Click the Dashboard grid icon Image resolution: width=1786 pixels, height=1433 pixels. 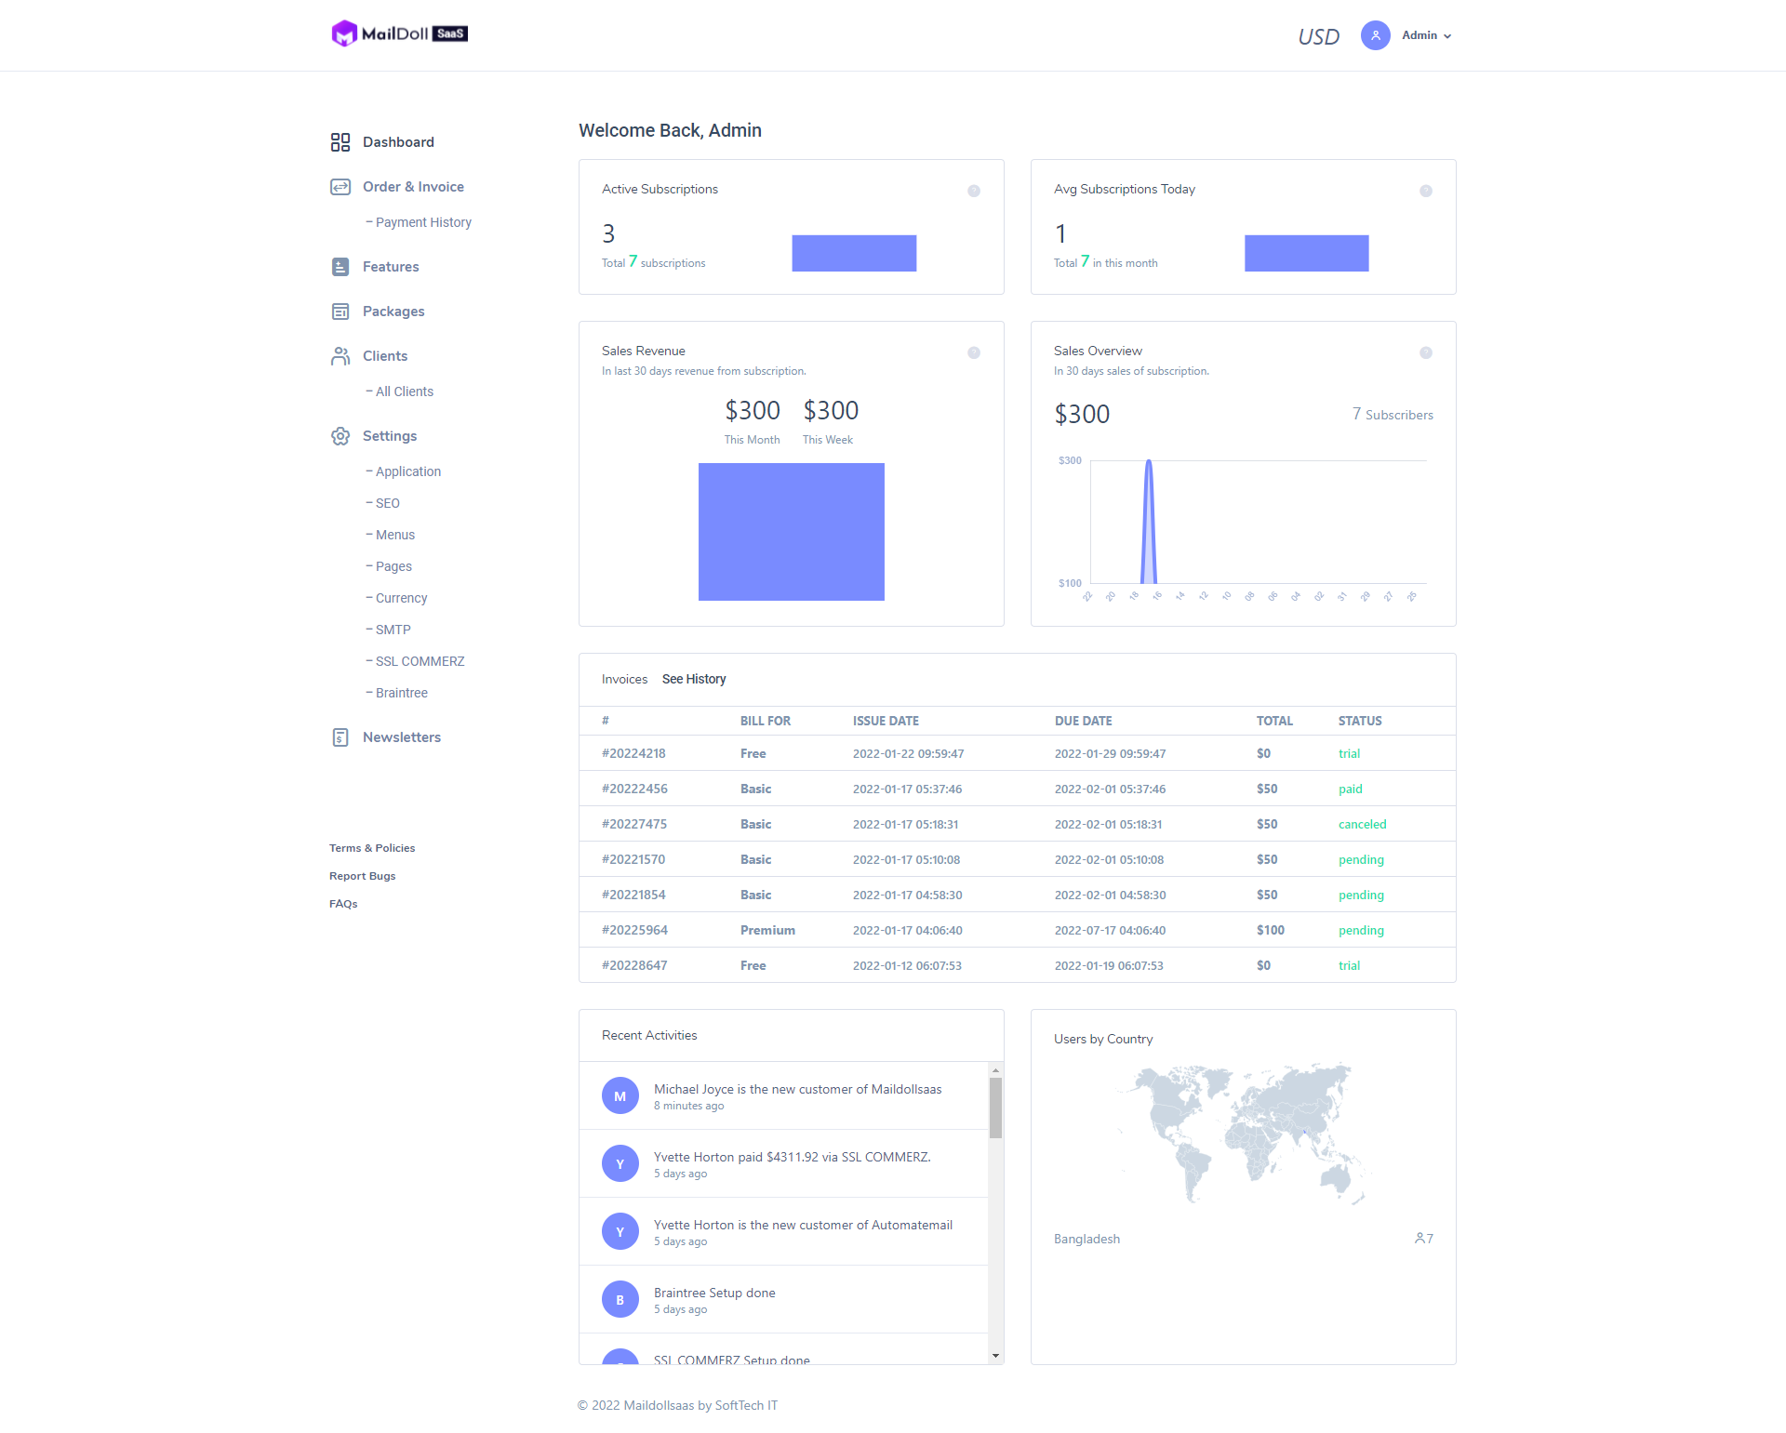coord(340,142)
